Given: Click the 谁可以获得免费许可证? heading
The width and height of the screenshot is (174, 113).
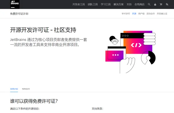Looking at the screenshot, I should coord(34,101).
